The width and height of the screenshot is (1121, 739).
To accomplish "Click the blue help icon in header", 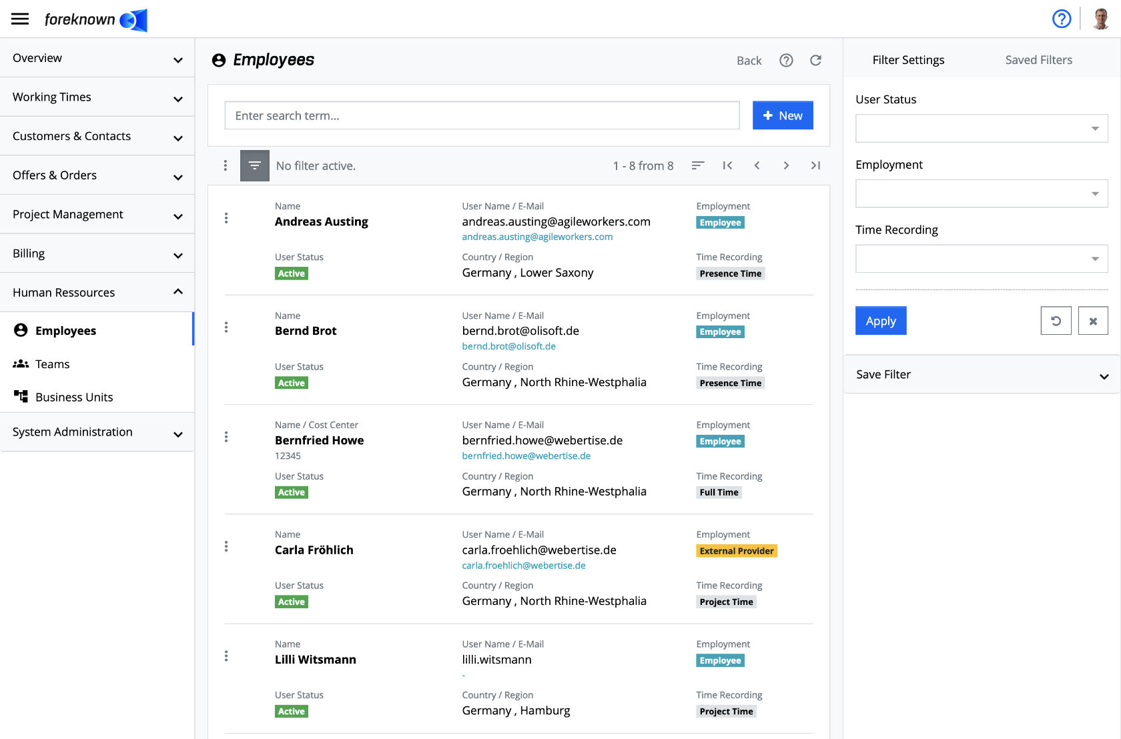I will pyautogui.click(x=1061, y=19).
